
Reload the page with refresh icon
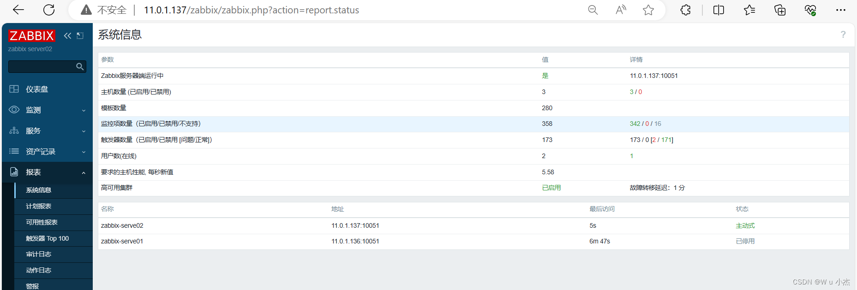49,10
